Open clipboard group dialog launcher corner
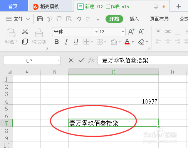The image size is (188, 148). pyautogui.click(x=47, y=48)
